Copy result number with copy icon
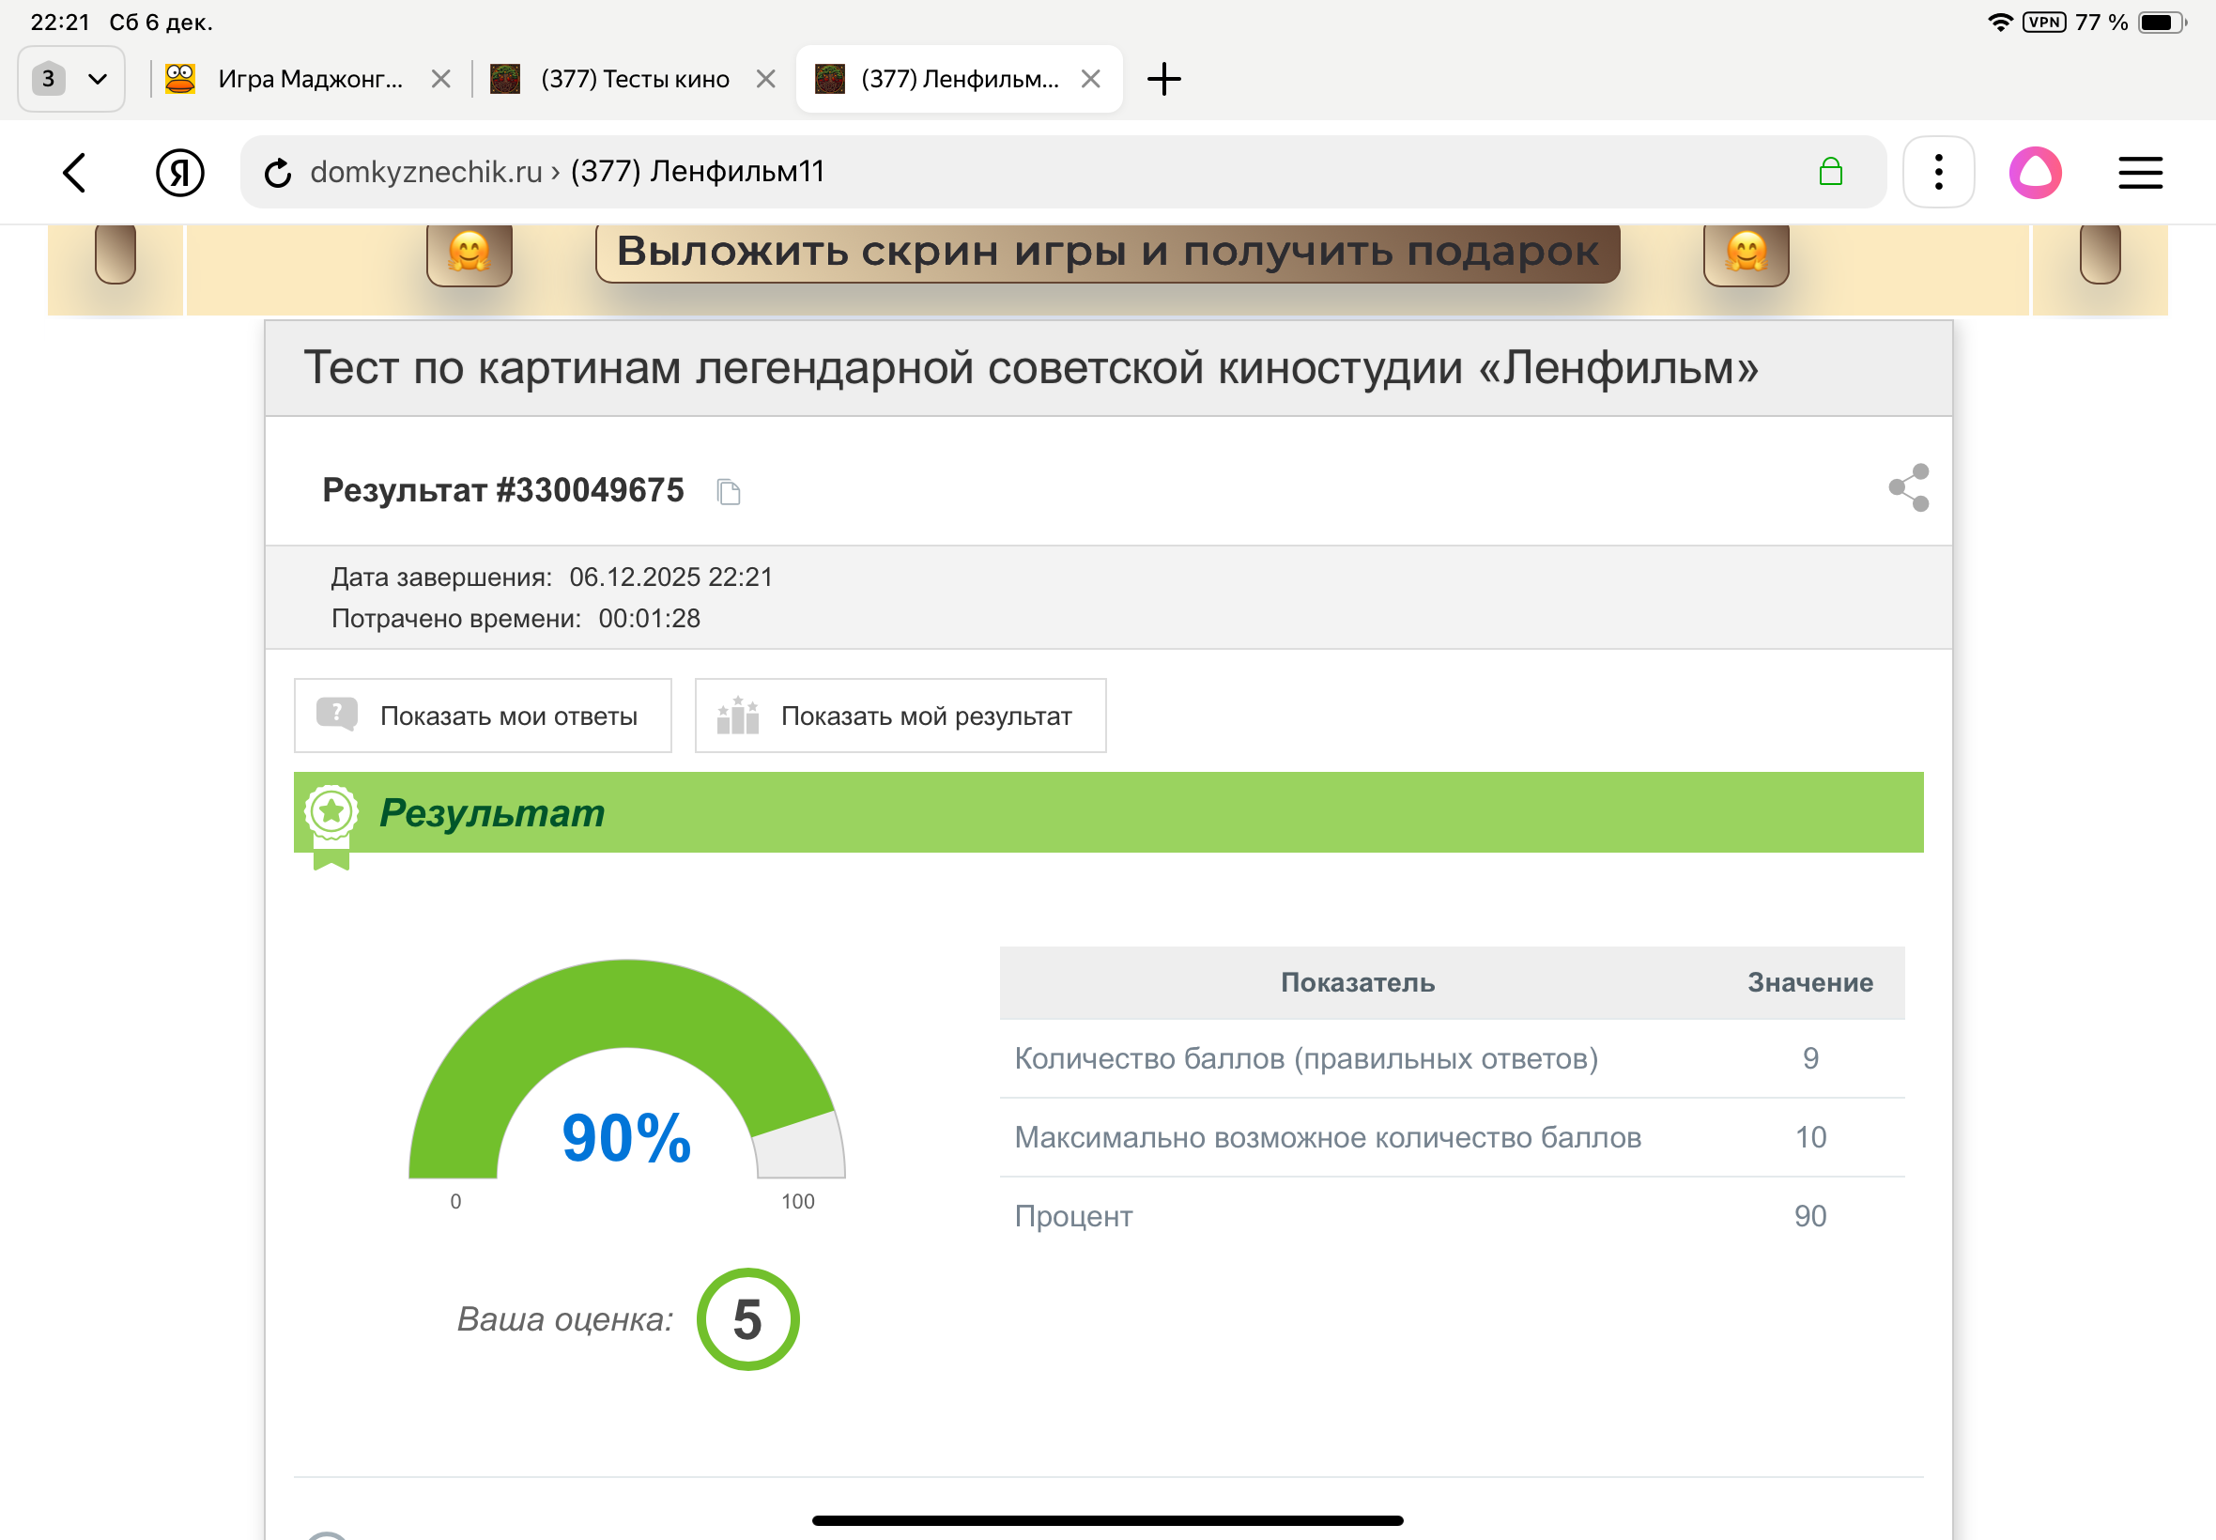Viewport: 2216px width, 1540px height. point(729,492)
